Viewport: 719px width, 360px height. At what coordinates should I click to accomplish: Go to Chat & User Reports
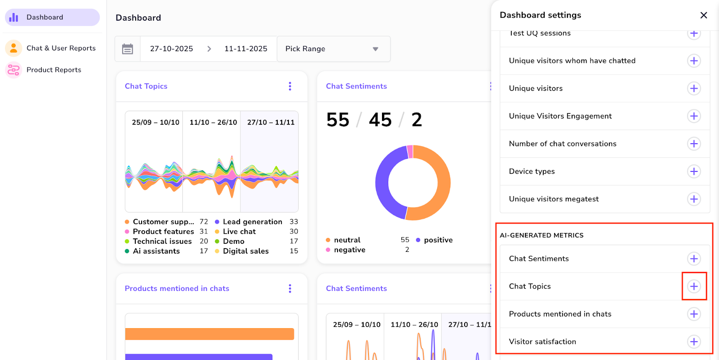pos(61,48)
